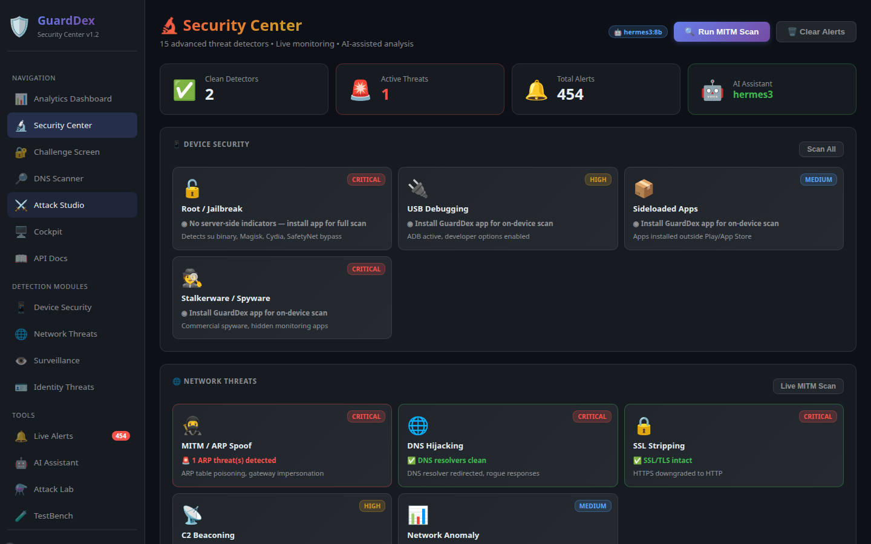Click the GuardDex shield logo
The image size is (871, 544).
pos(19,27)
